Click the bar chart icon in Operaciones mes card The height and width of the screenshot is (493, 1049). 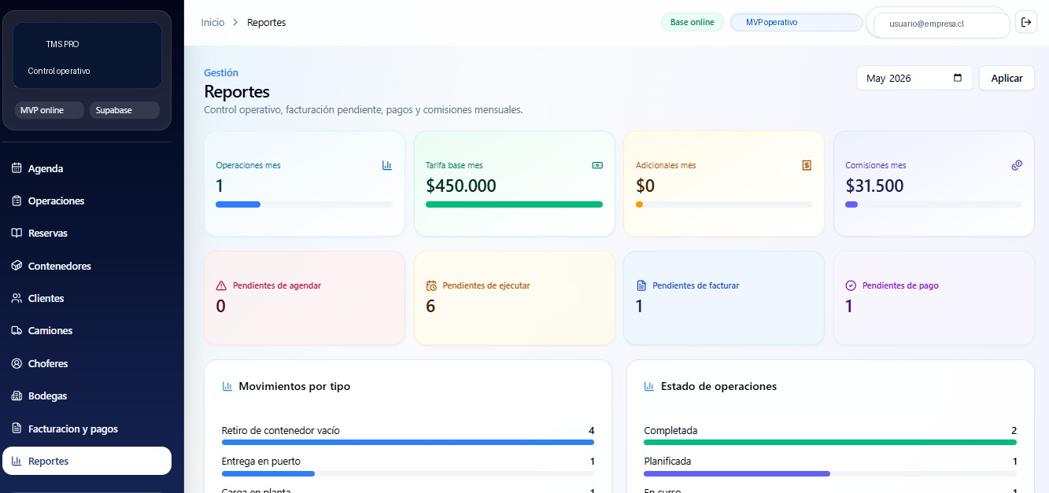[x=387, y=165]
